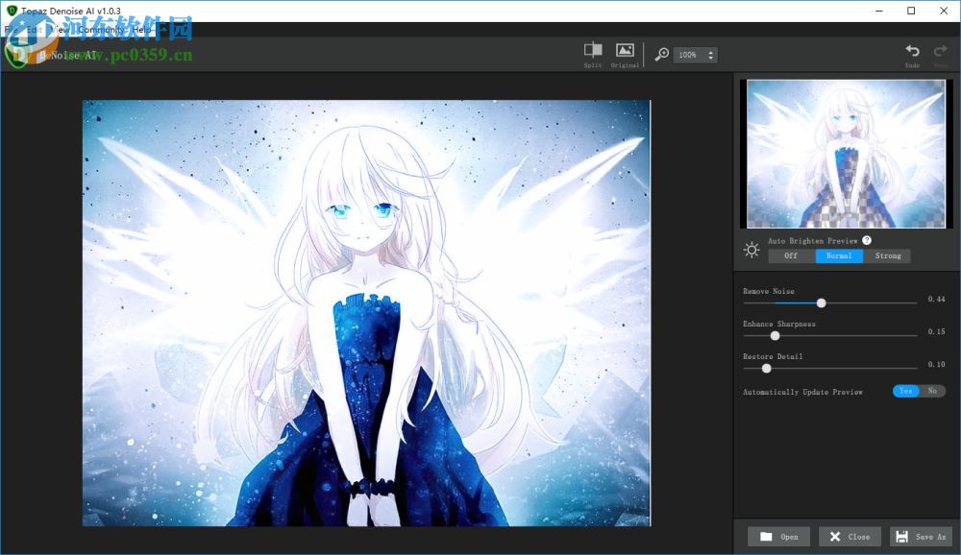Open the Help menu
This screenshot has width=961, height=555.
tap(142, 30)
